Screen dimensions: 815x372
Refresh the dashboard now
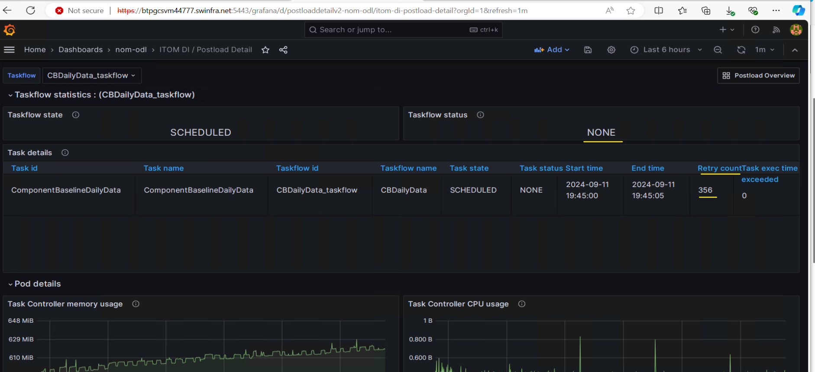coord(741,50)
